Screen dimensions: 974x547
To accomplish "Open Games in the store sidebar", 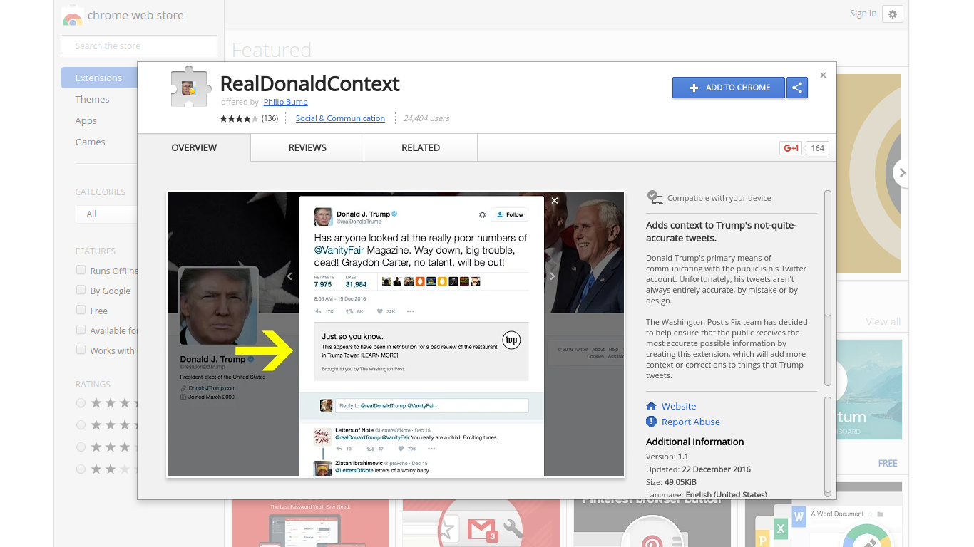I will pyautogui.click(x=91, y=142).
